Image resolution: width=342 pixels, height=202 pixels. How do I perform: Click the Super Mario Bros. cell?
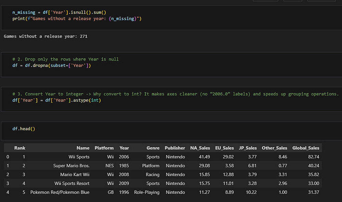tap(71, 166)
